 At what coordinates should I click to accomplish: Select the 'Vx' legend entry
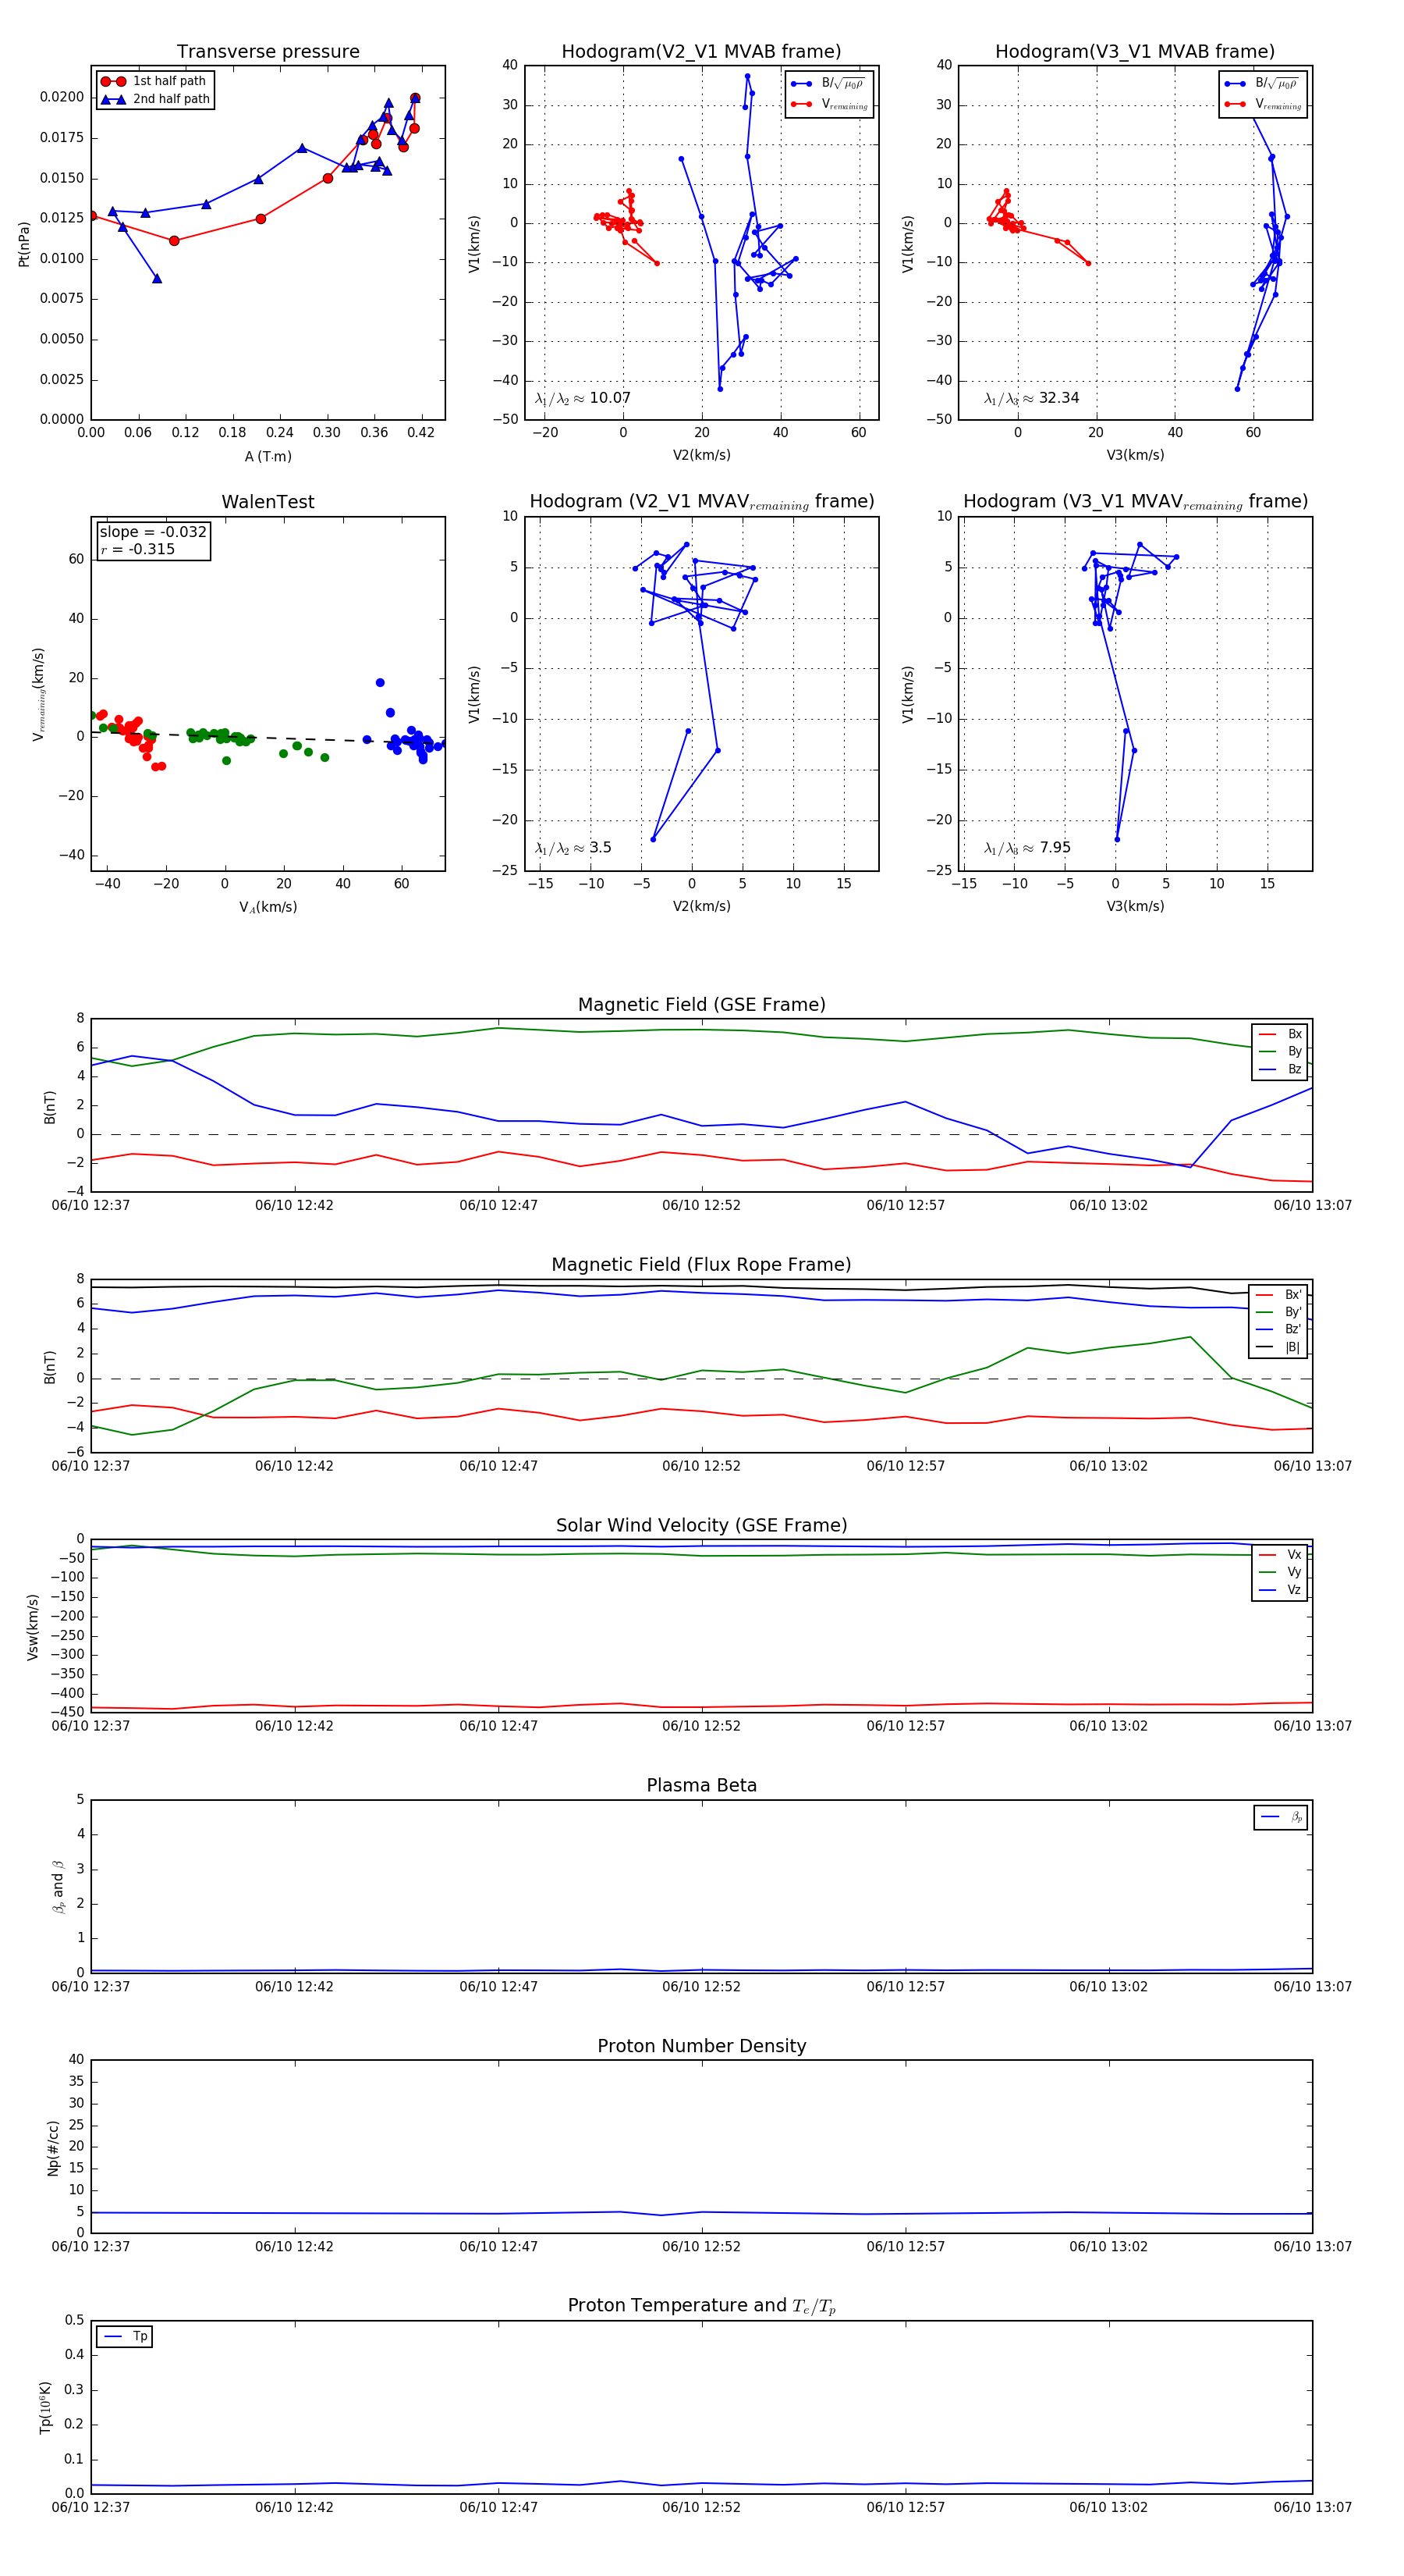(1280, 1554)
